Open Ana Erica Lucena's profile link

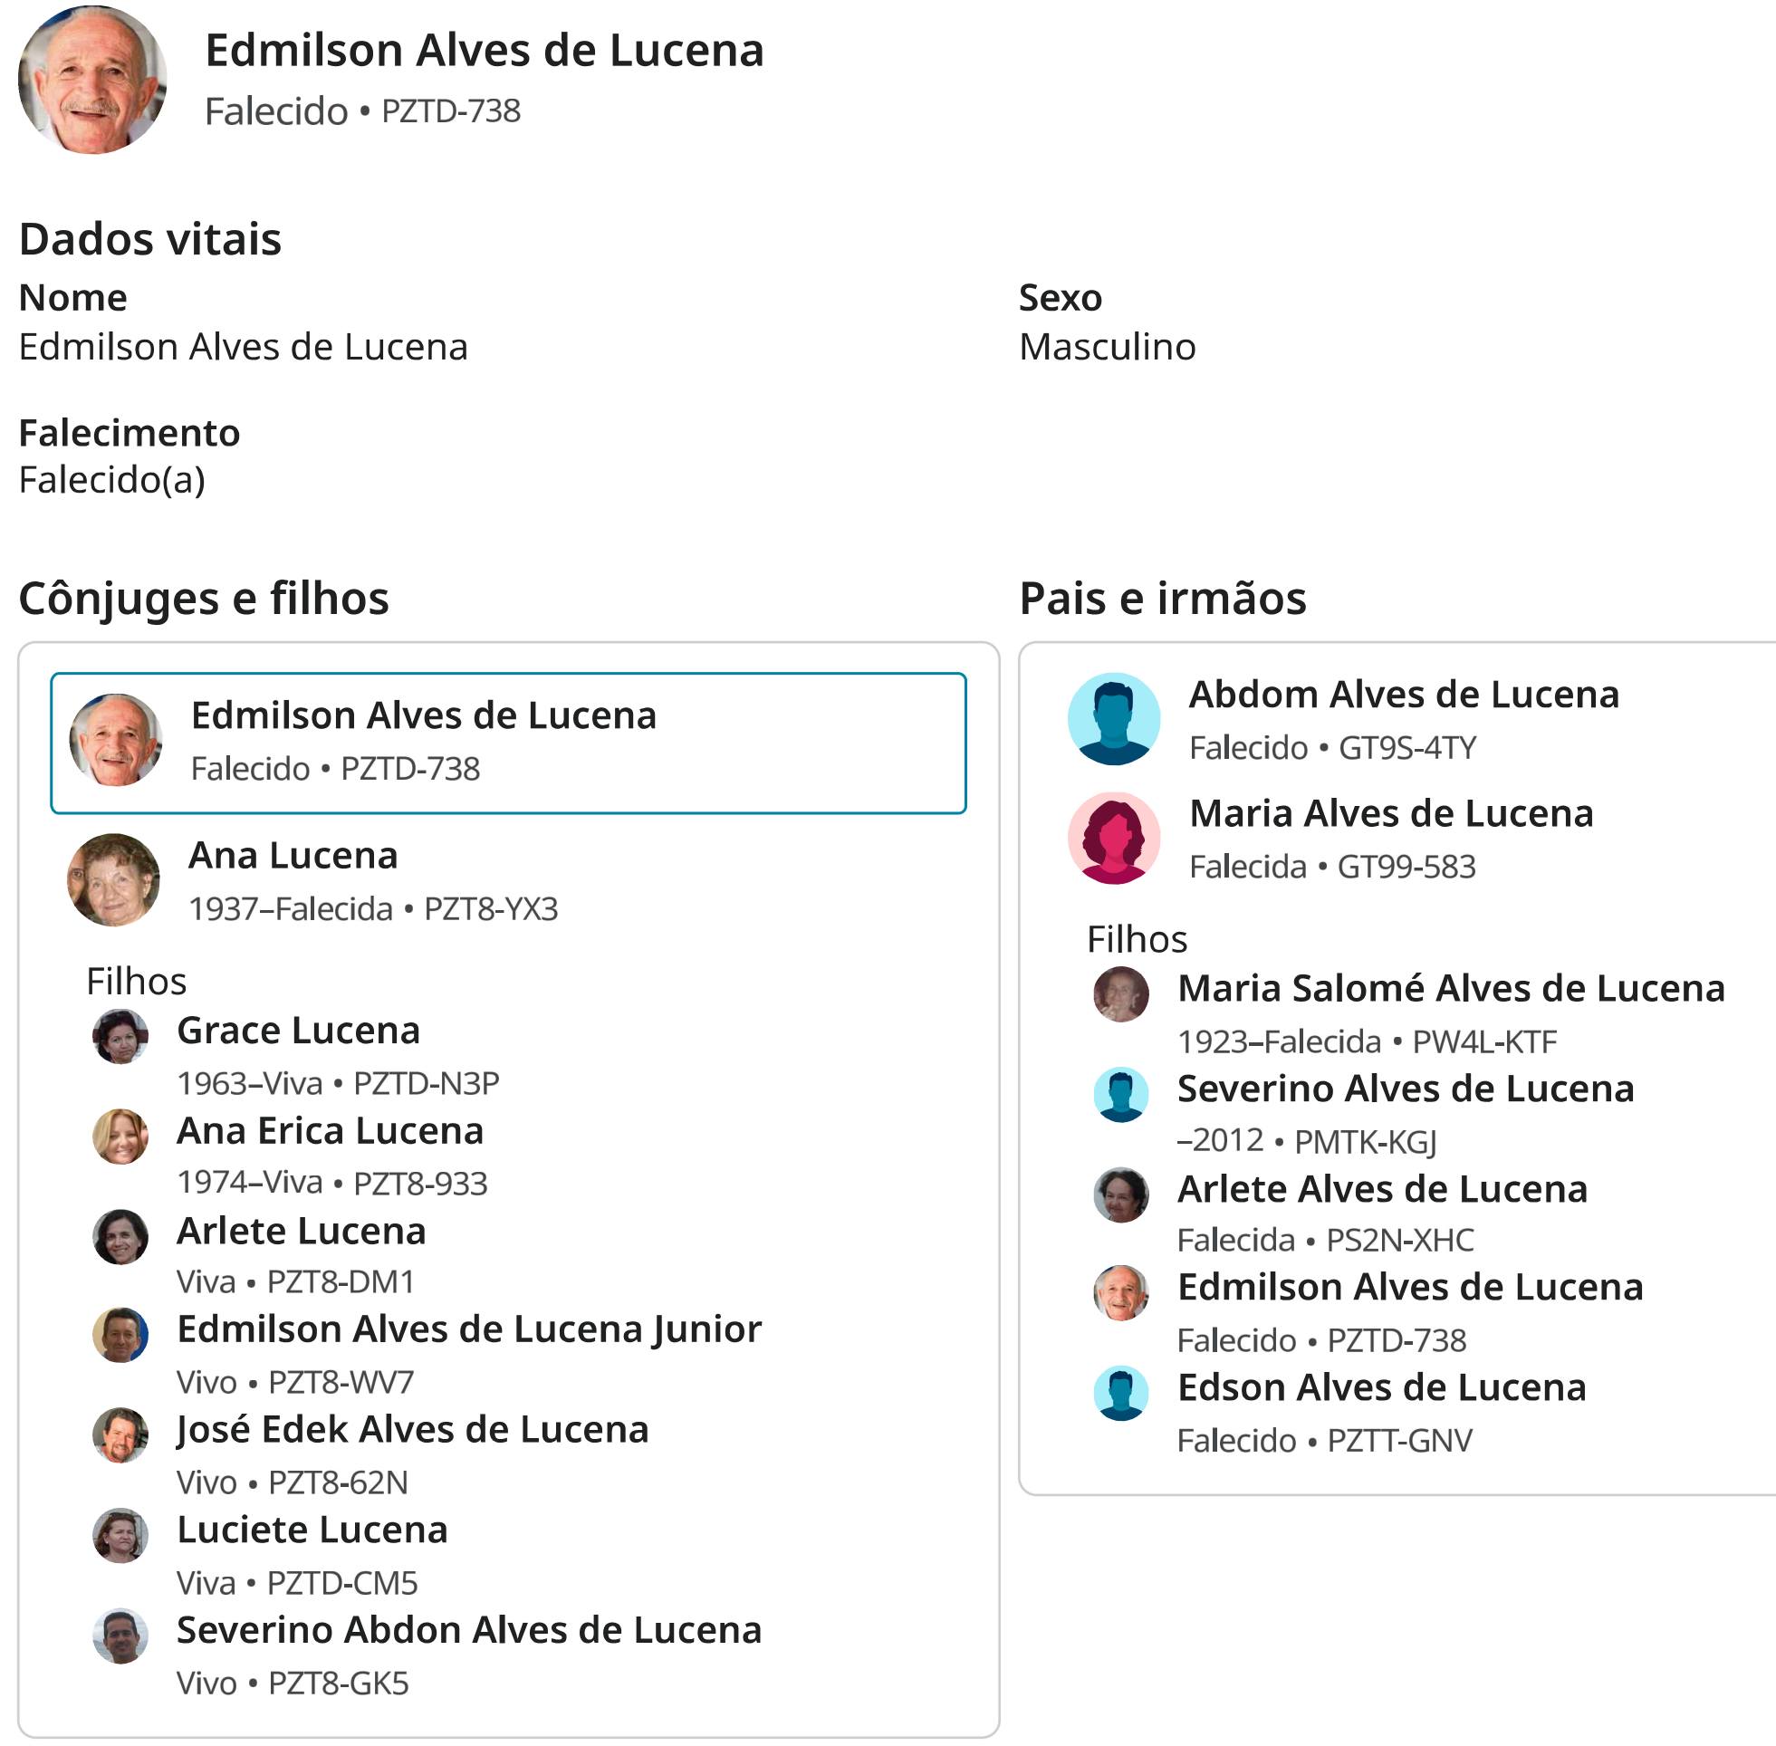[329, 1131]
